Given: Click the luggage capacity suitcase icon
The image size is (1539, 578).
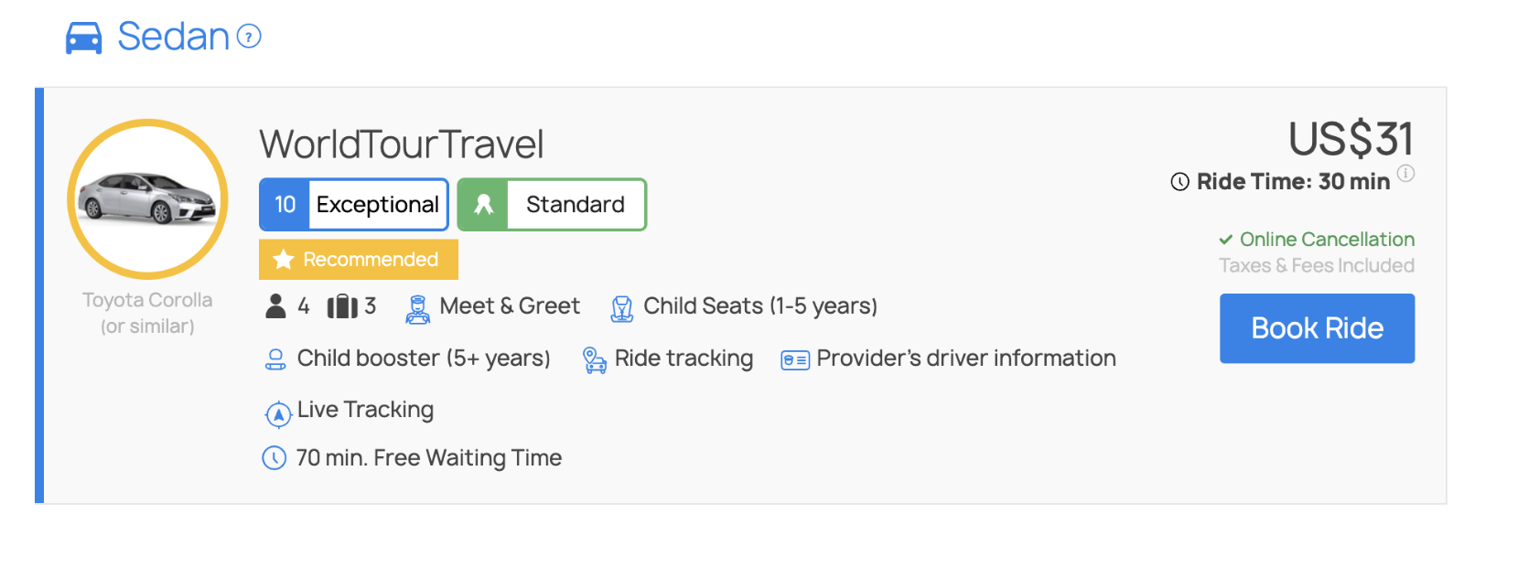Looking at the screenshot, I should (342, 306).
